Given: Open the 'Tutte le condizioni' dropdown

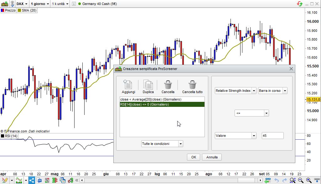Looking at the screenshot, I should tap(162, 144).
